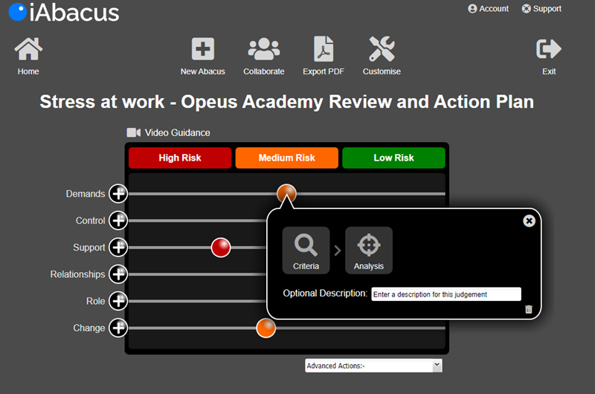Open the Criteria magnifier button

pyautogui.click(x=306, y=251)
